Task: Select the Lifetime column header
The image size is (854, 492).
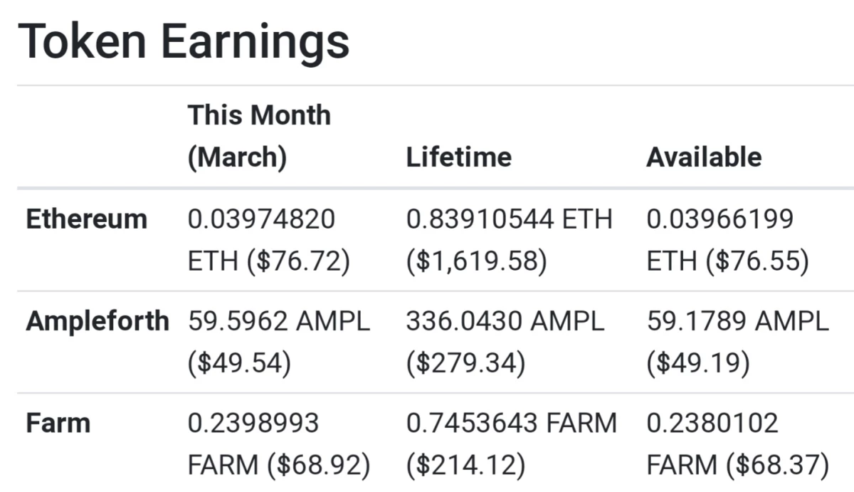Action: 458,157
